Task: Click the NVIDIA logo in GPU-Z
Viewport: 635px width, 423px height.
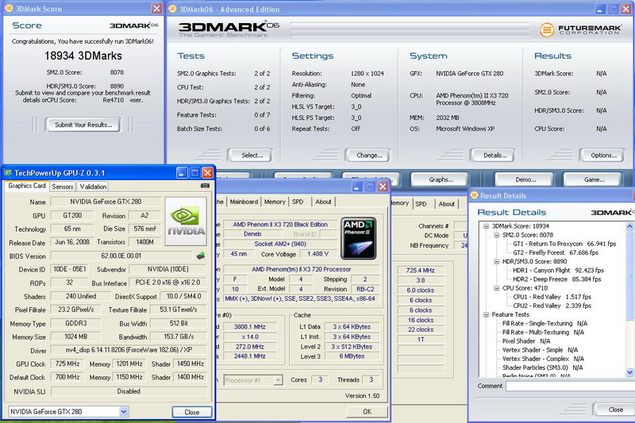Action: 186,221
